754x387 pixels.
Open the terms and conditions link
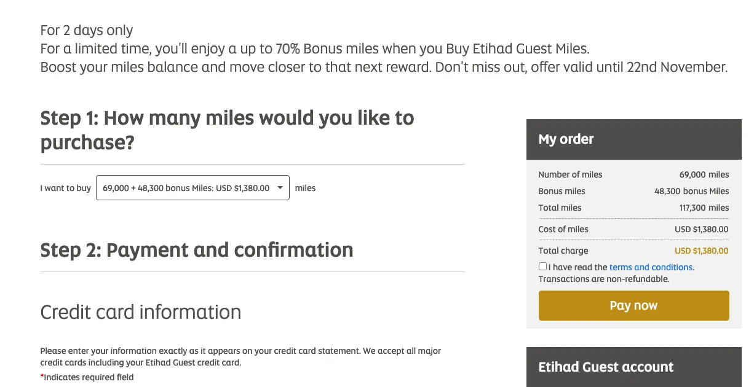651,267
